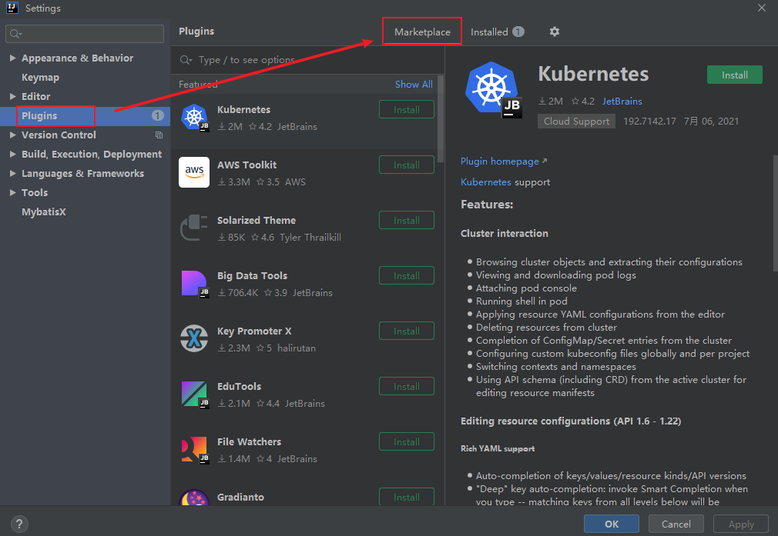Click the large Kubernetes logo in details

click(x=494, y=90)
